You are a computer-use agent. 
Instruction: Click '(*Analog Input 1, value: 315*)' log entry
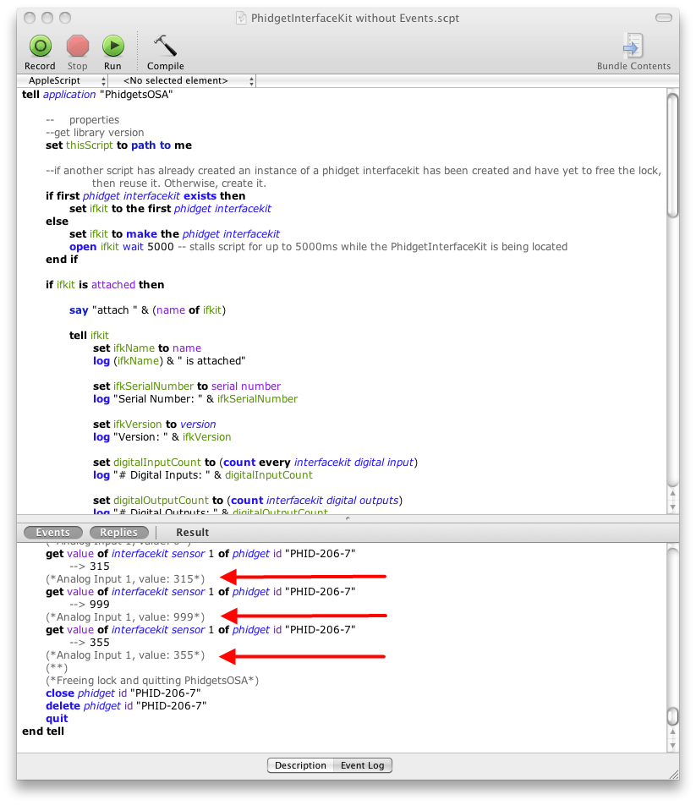pyautogui.click(x=125, y=579)
